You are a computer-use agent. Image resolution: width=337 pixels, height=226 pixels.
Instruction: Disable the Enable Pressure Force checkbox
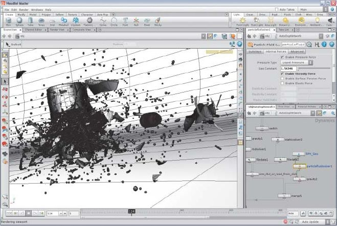pos(283,57)
